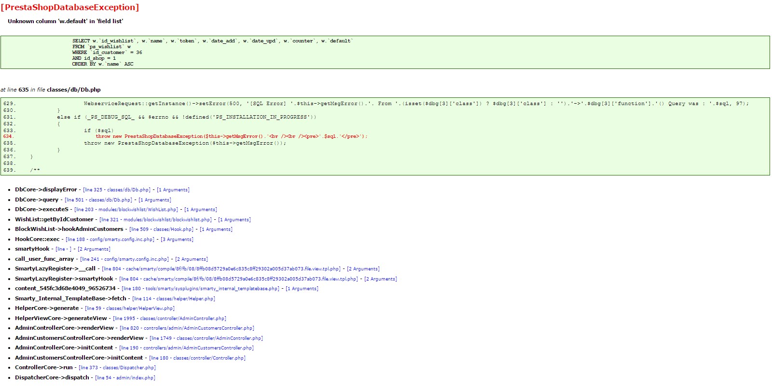Screen dimensions: 772x389
Task: Click the "at line 635 in file classes/db/Db.php" text
Action: 51,90
